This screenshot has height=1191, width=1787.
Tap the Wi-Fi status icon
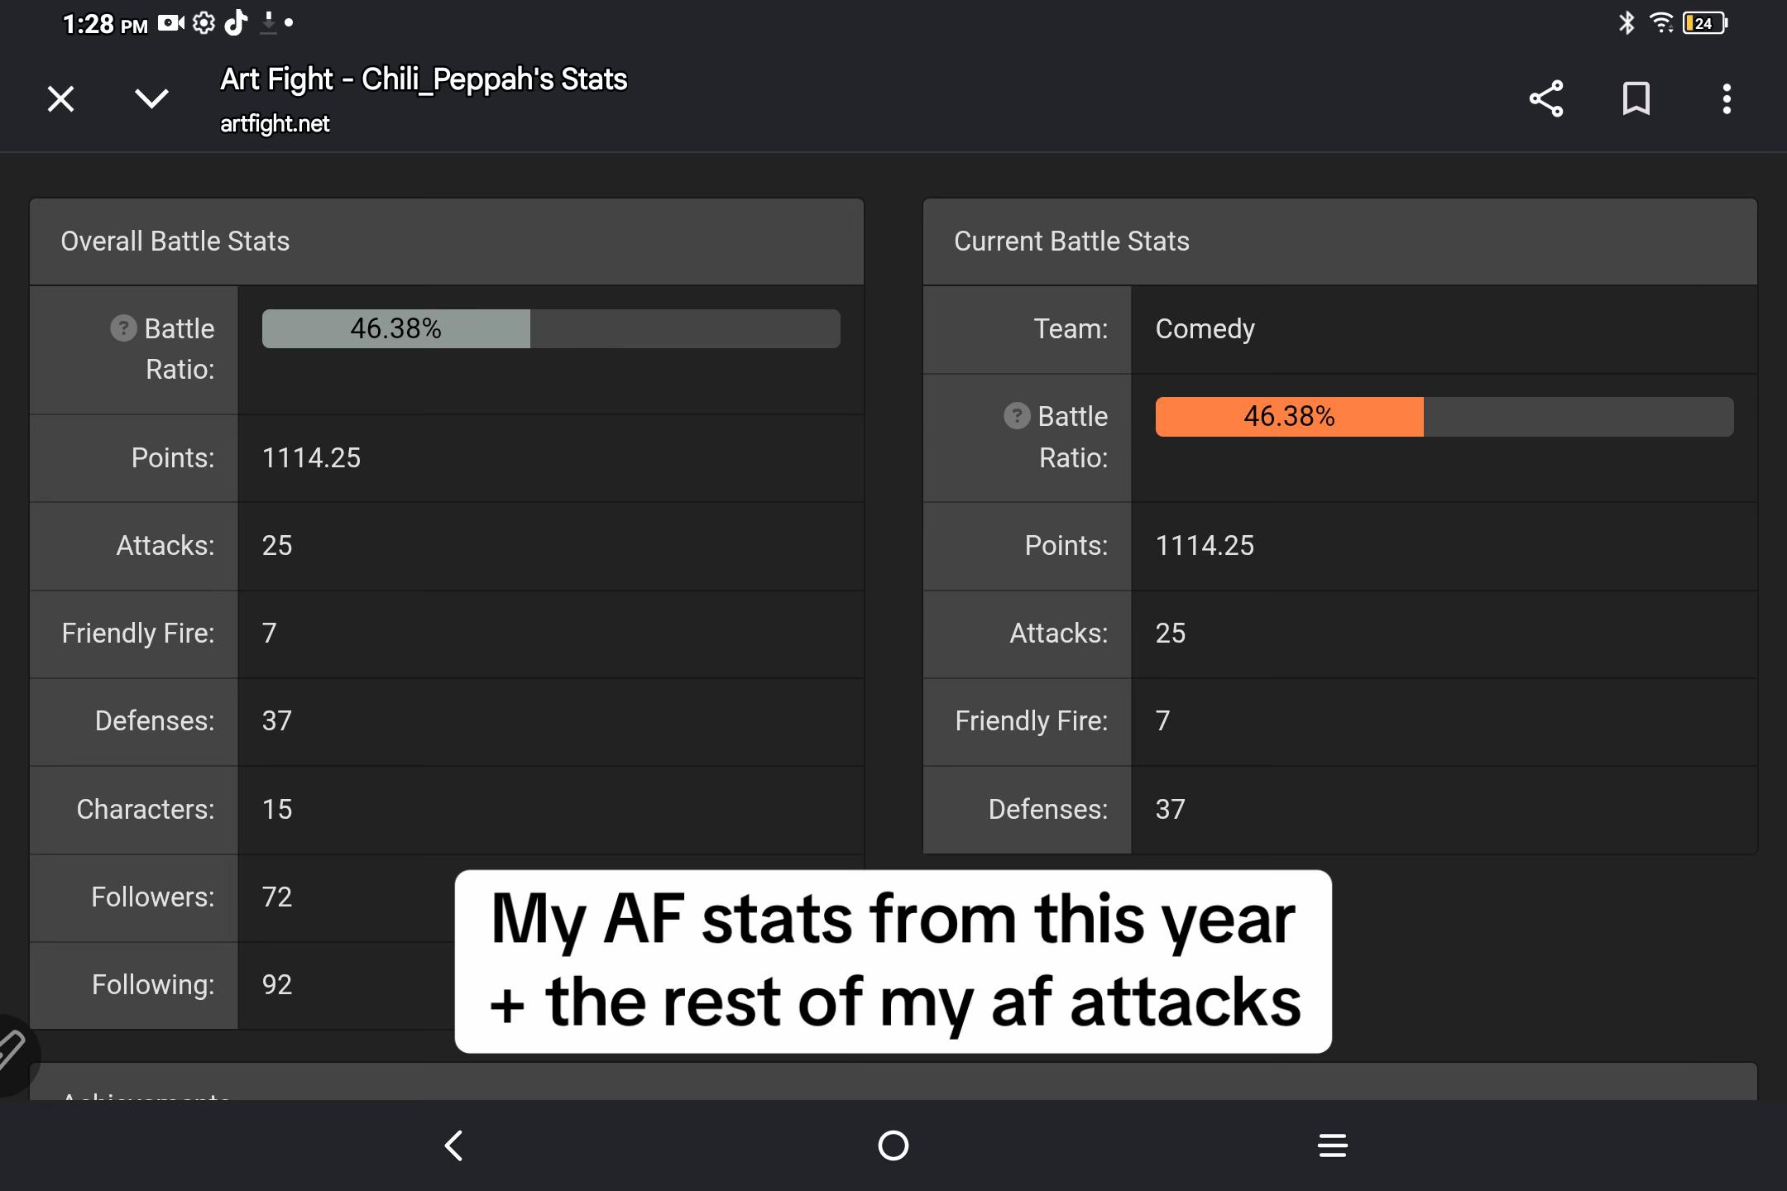click(1661, 23)
